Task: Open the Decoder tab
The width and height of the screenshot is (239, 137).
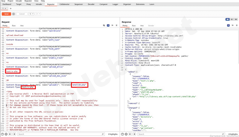Action: coord(91,4)
